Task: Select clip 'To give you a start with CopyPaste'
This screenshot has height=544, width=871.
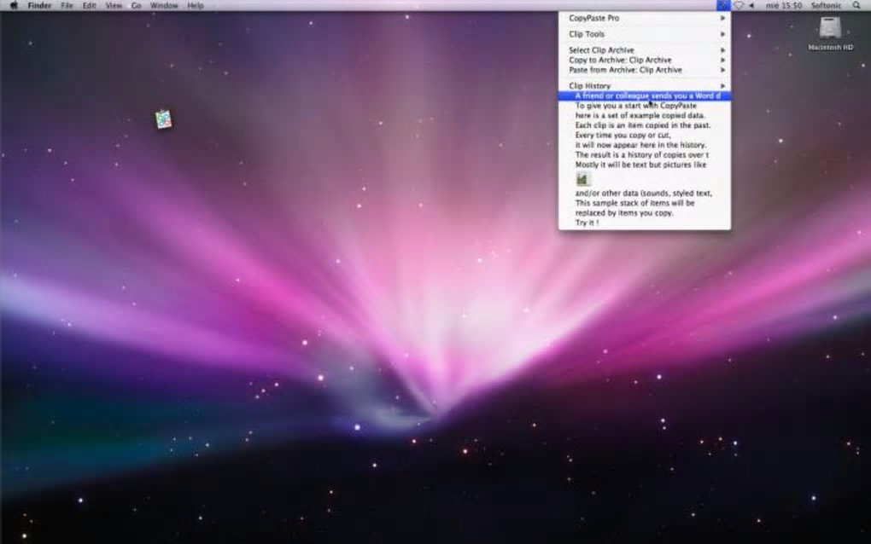Action: tap(645, 106)
